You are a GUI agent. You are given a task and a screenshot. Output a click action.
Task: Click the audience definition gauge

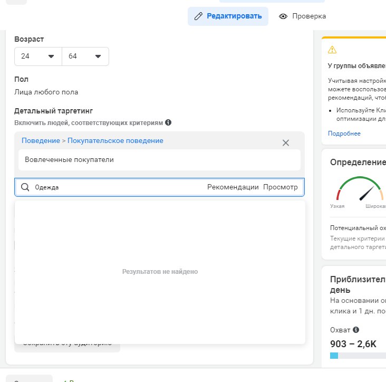pos(360,188)
